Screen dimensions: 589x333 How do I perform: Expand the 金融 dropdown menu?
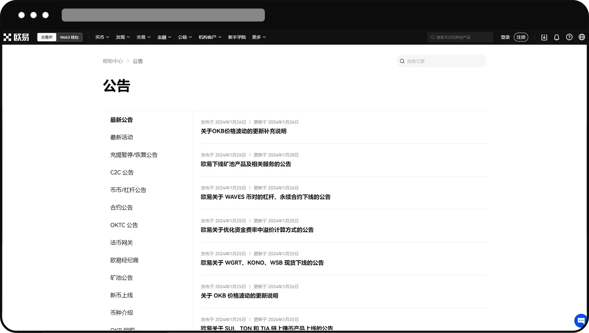point(164,37)
